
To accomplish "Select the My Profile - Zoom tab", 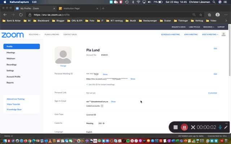I will [35, 9].
